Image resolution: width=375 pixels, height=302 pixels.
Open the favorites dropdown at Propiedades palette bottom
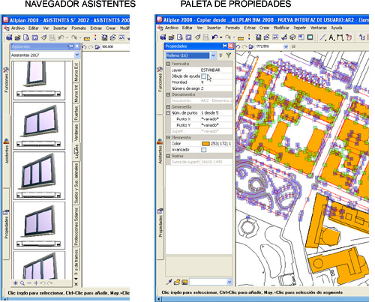(x=229, y=282)
